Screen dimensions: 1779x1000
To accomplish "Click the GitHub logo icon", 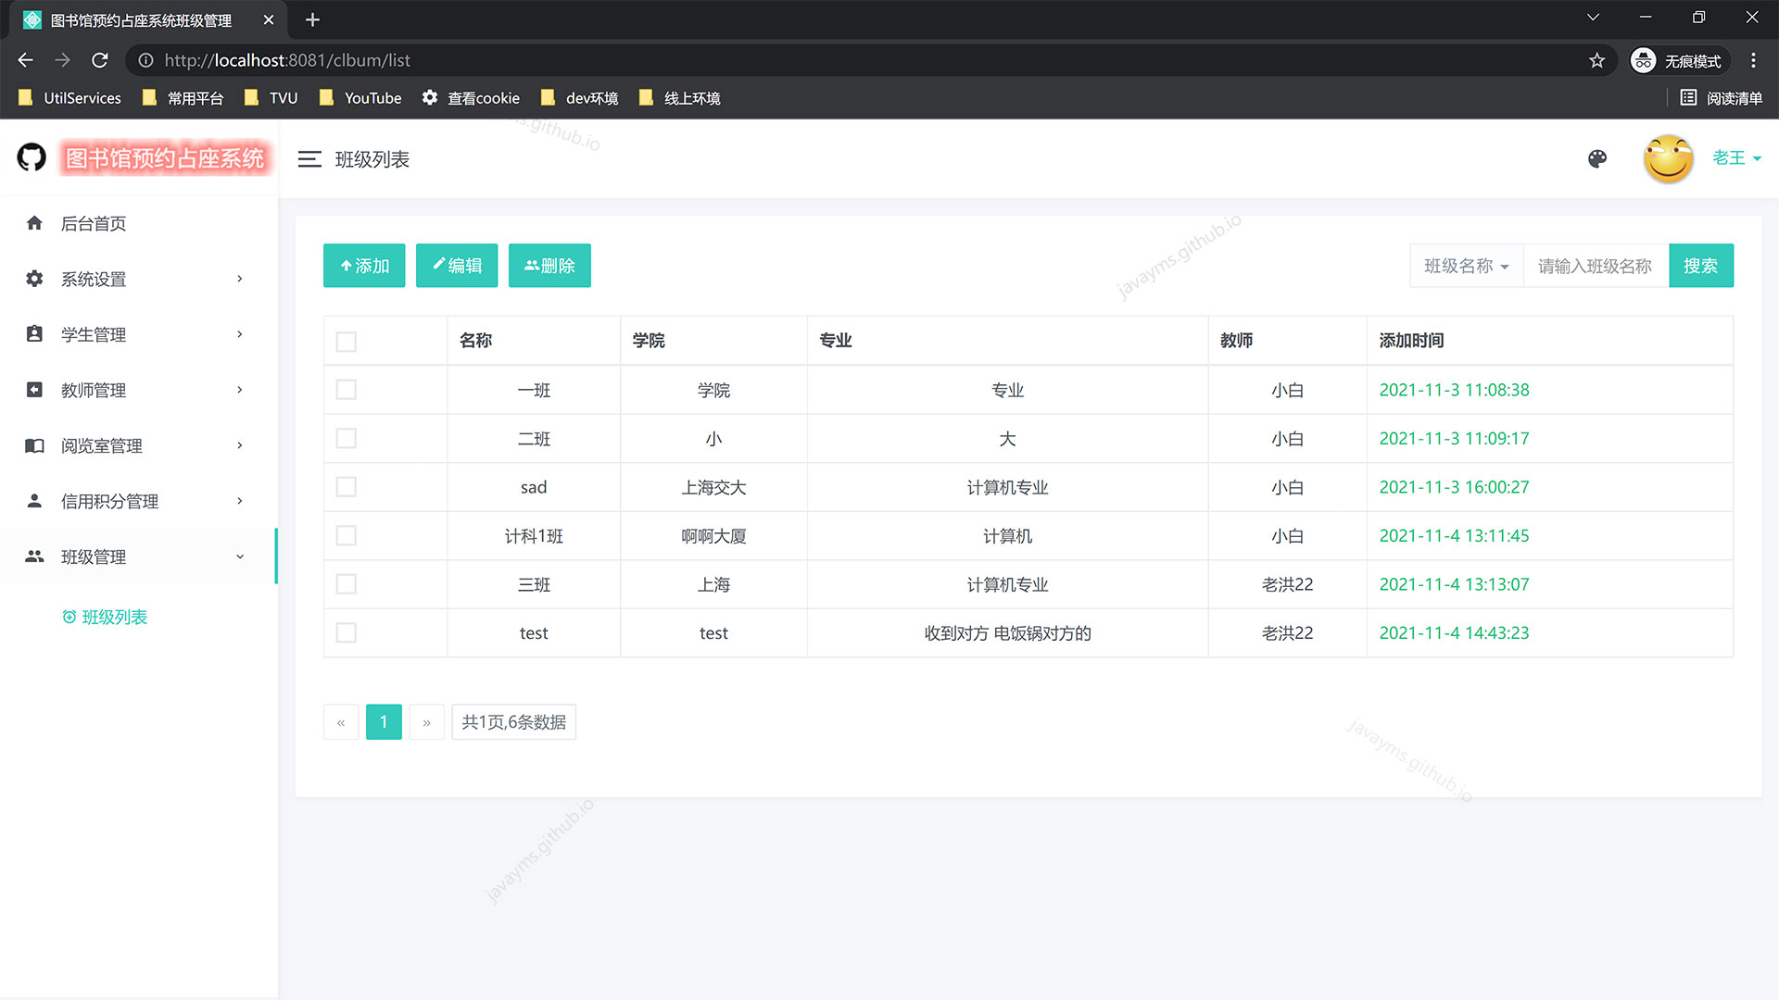I will [32, 157].
